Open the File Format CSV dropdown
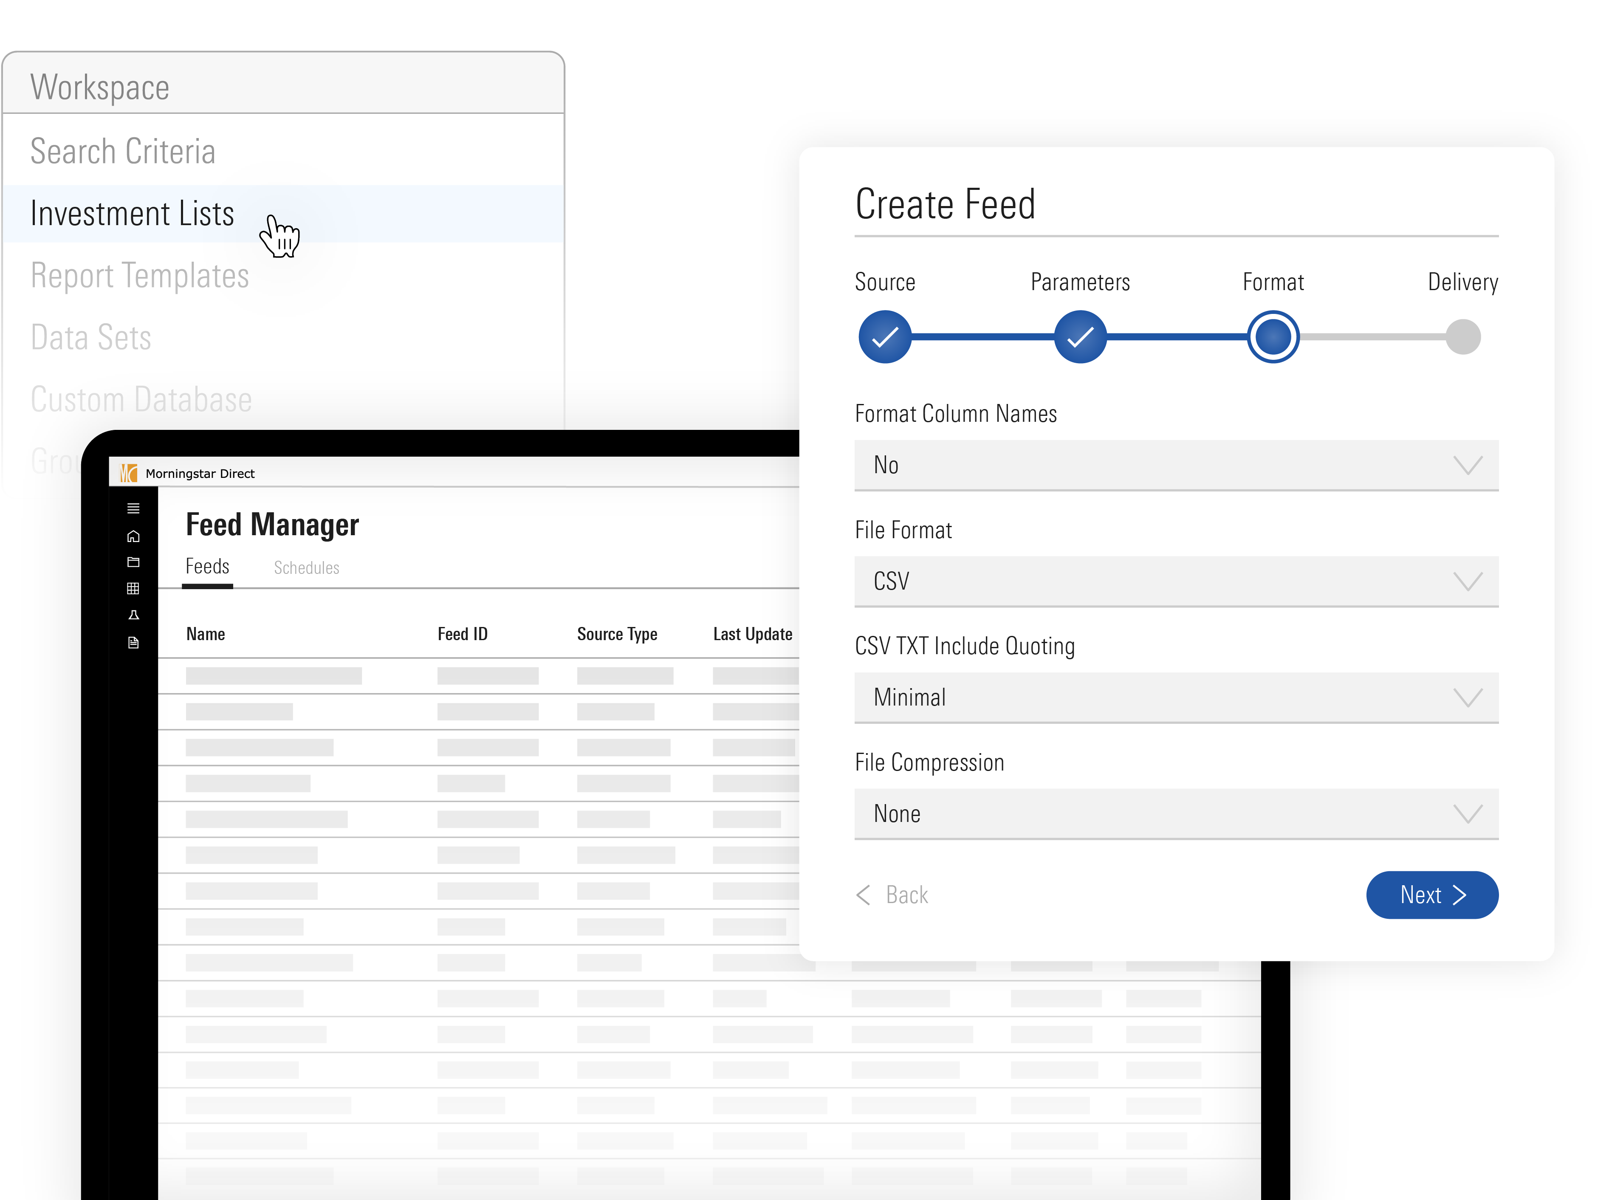The image size is (1609, 1200). coord(1176,581)
